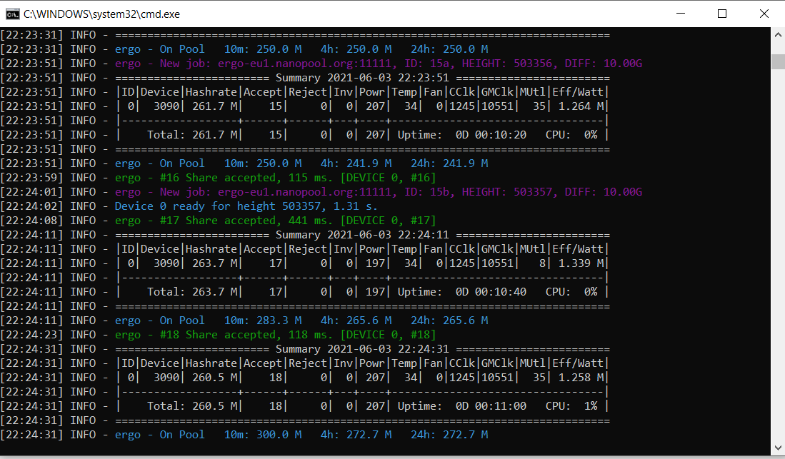This screenshot has width=785, height=459.
Task: Click the hashrate value 263.7 M in device row
Action: [215, 263]
